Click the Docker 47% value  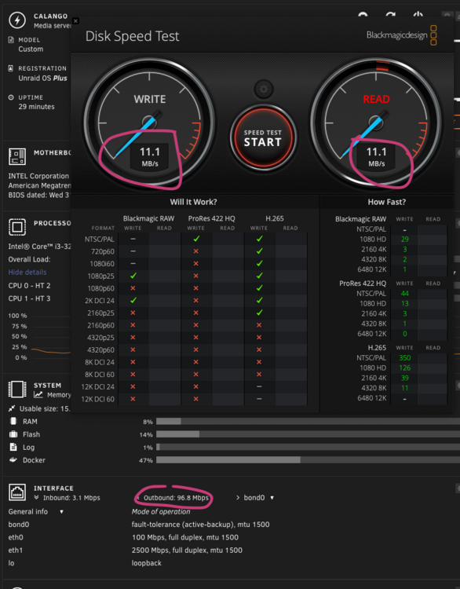click(146, 460)
